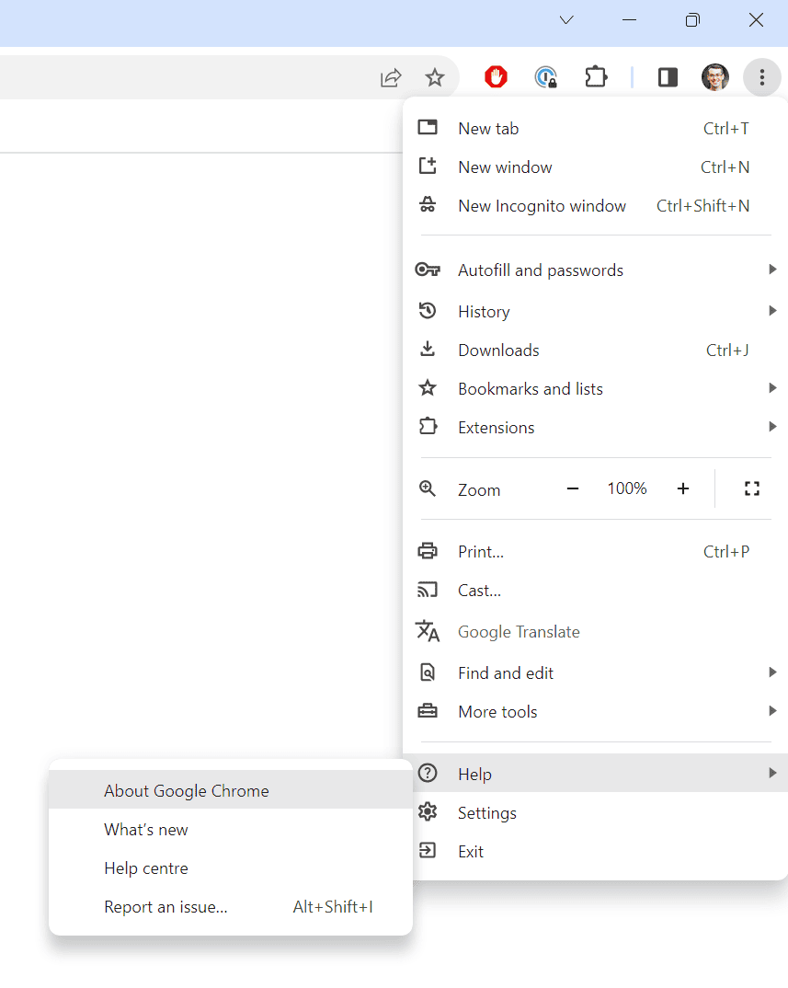Image resolution: width=788 pixels, height=988 pixels.
Task: Open the Help centre link
Action: coord(145,867)
